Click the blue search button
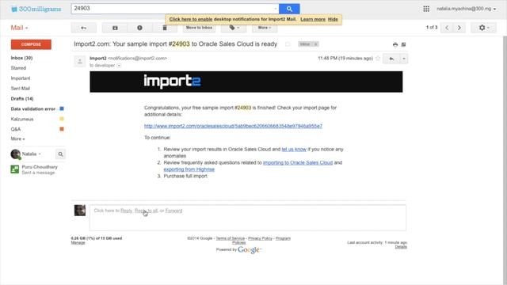The height and width of the screenshot is (285, 507). [x=289, y=9]
